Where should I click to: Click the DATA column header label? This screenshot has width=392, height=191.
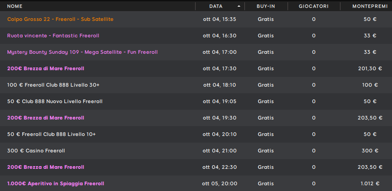click(216, 6)
